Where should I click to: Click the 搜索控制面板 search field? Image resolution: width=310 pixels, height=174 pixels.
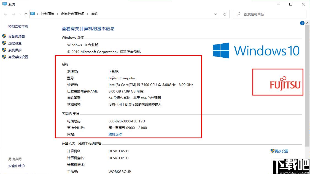pos(269,14)
